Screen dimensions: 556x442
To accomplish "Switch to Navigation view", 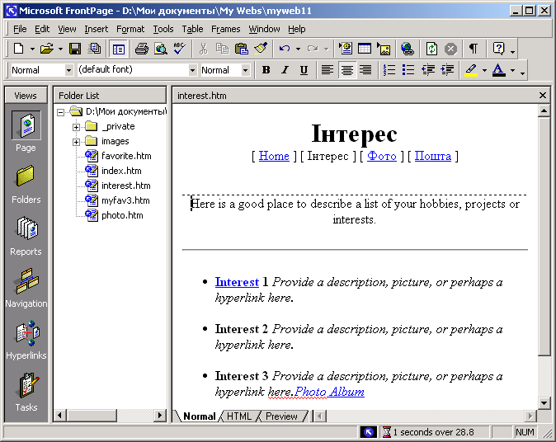I will [x=26, y=288].
